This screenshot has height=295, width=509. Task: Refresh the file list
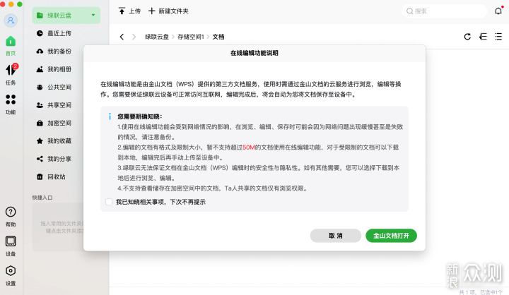pyautogui.click(x=467, y=37)
